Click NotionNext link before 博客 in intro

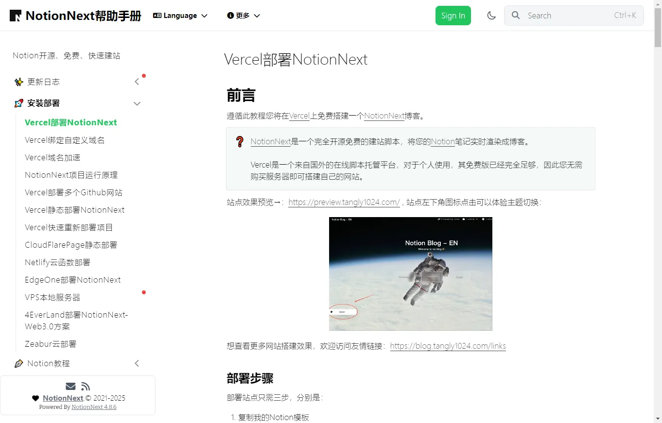pyautogui.click(x=384, y=116)
